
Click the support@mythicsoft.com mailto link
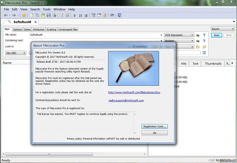click(126, 100)
